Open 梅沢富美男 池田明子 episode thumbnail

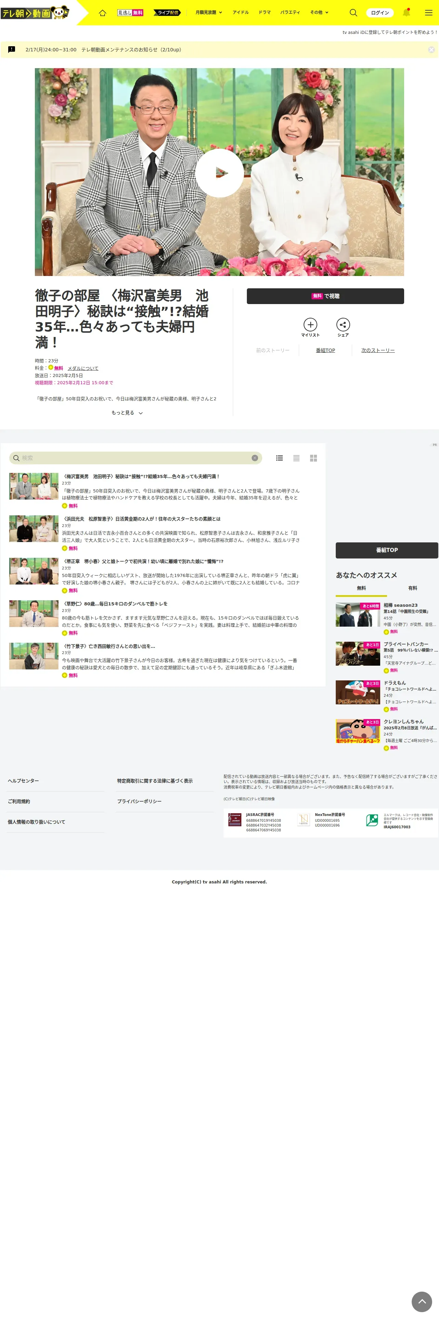click(x=34, y=486)
